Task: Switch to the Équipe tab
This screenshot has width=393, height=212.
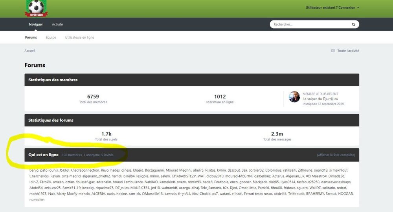Action: [x=51, y=38]
